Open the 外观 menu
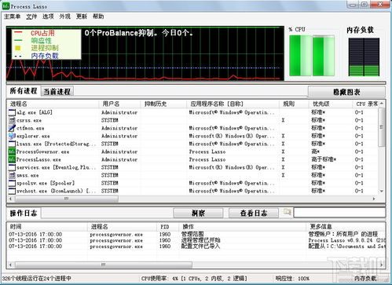 64,16
